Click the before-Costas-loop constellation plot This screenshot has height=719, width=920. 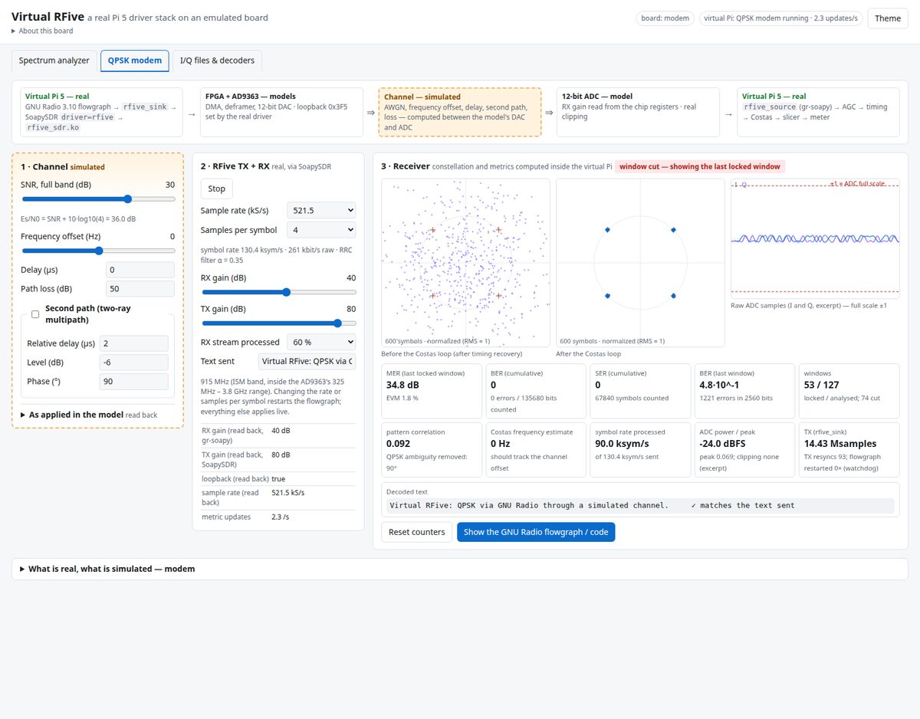pos(465,263)
